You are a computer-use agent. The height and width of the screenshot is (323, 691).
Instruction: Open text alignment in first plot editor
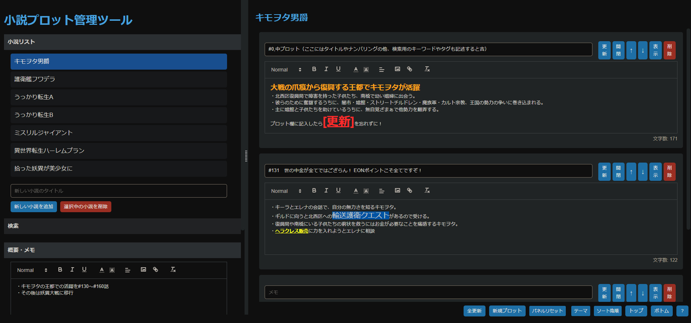[x=381, y=69]
